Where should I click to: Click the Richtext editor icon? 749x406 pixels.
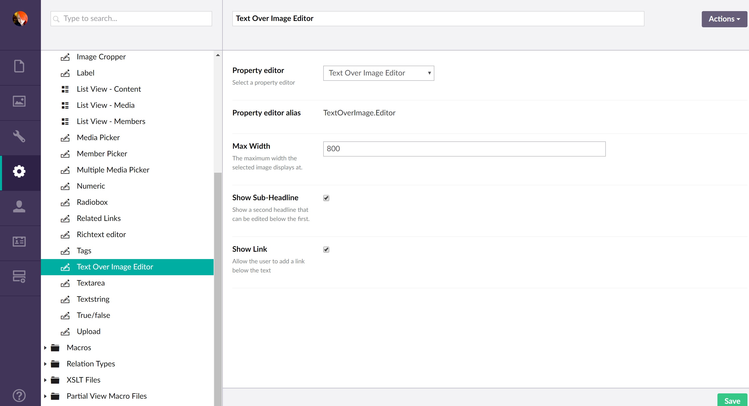(65, 235)
